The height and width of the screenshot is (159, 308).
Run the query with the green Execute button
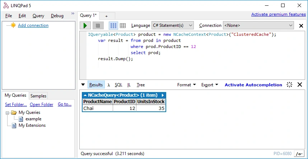[85, 25]
